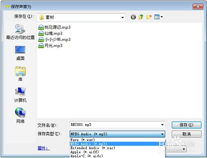The image size is (207, 158).
Task: Choose MPEG Audio (*.mp3) from type list
Action: 117,144
